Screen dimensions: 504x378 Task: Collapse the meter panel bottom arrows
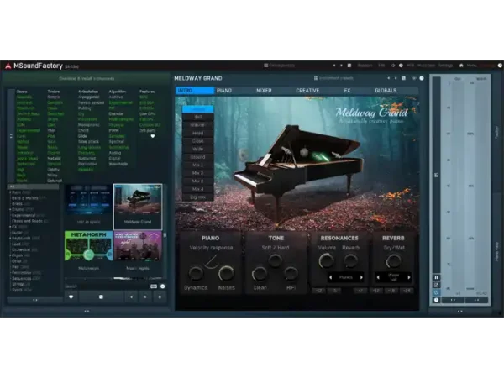[x=460, y=311]
